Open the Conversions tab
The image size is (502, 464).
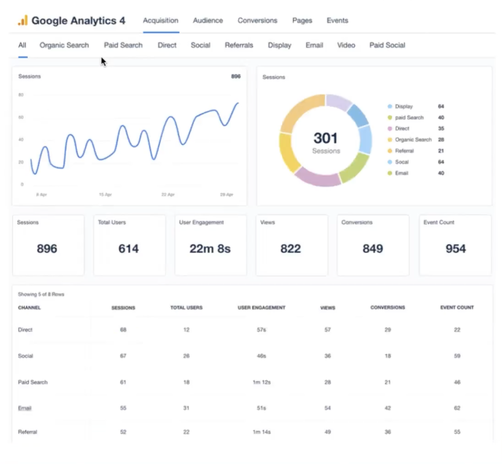pyautogui.click(x=257, y=21)
